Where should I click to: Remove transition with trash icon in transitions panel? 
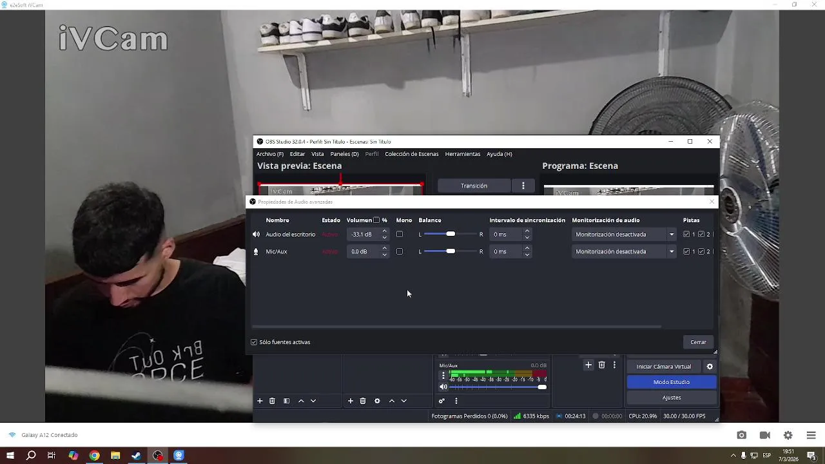602,365
